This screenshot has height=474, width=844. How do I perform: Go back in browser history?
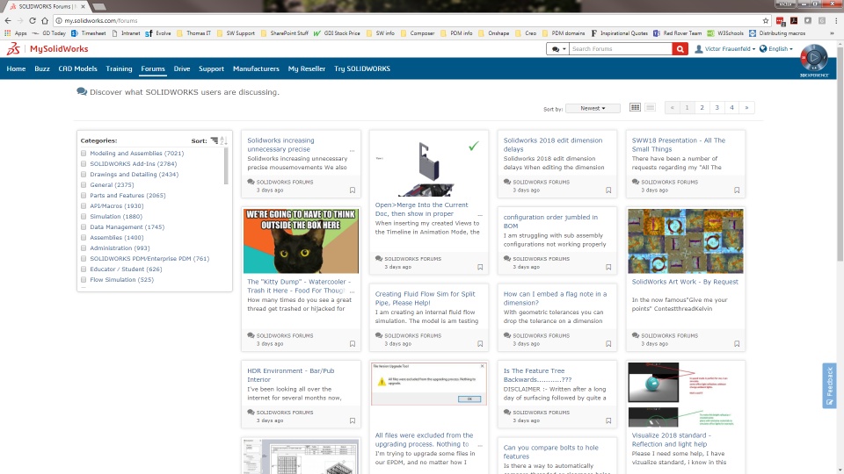[8, 20]
